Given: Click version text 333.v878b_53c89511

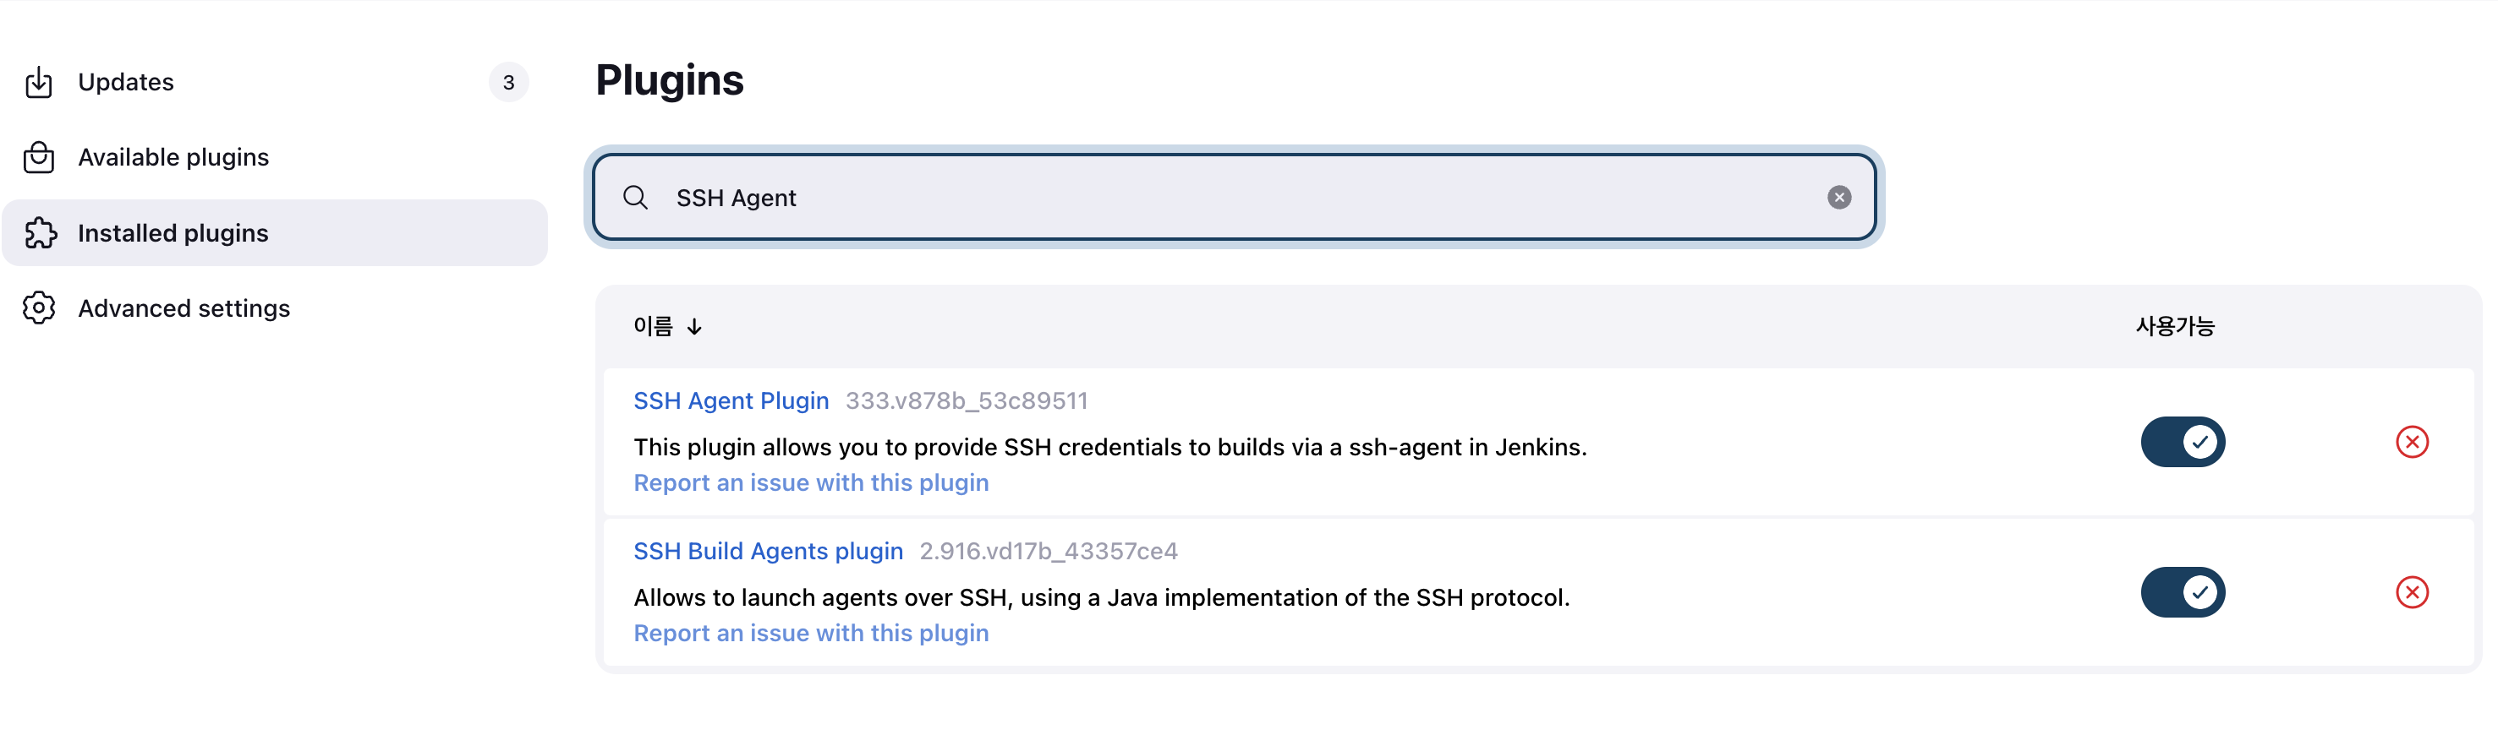Looking at the screenshot, I should [966, 401].
